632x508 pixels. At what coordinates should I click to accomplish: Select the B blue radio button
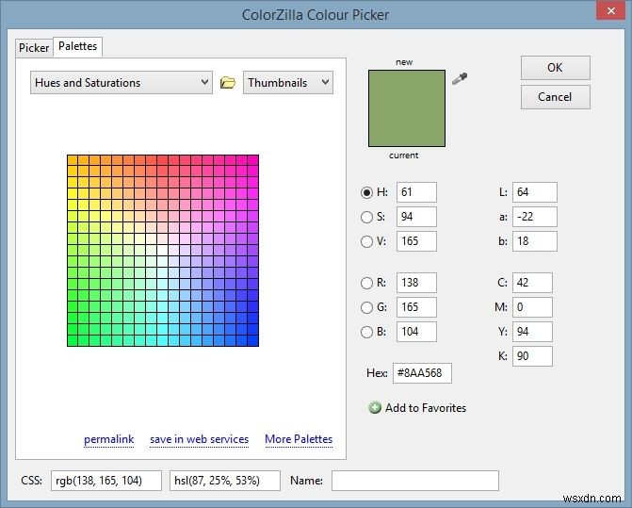366,331
